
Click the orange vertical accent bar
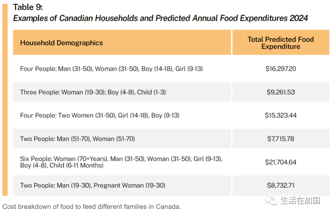click(x=5, y=99)
